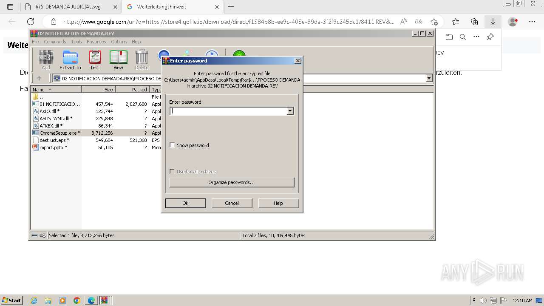This screenshot has height=306, width=544.
Task: Pin the downloads panel
Action: tap(490, 37)
